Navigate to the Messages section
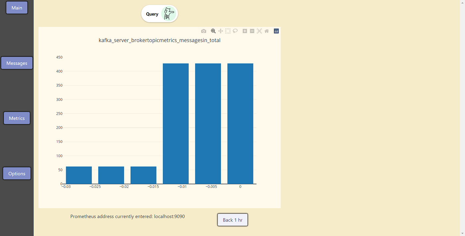This screenshot has height=236, width=465. coord(17,63)
